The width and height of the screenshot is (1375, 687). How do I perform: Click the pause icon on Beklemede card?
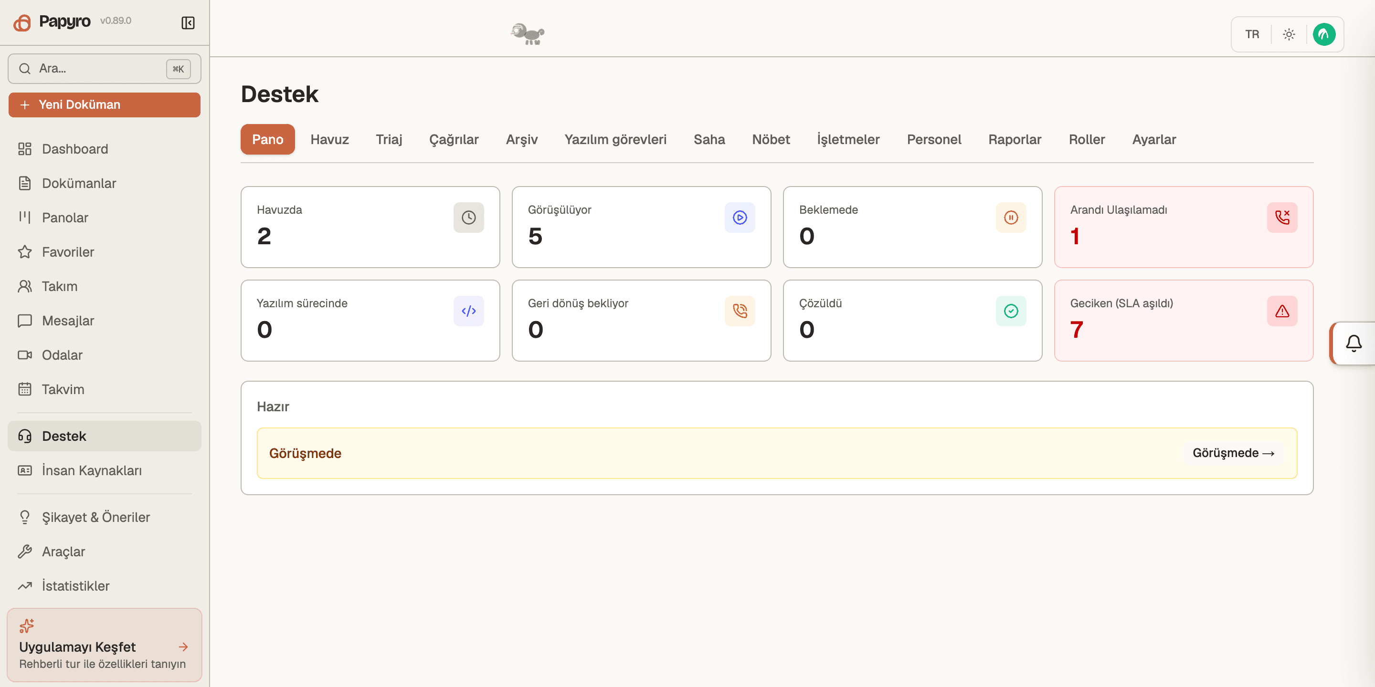[x=1011, y=217]
